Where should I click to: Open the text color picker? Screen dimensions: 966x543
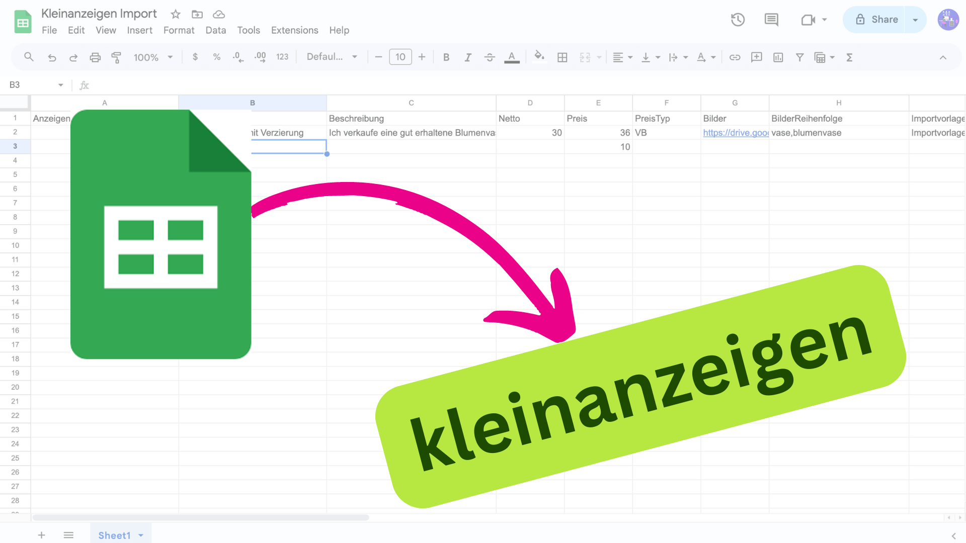click(x=512, y=57)
